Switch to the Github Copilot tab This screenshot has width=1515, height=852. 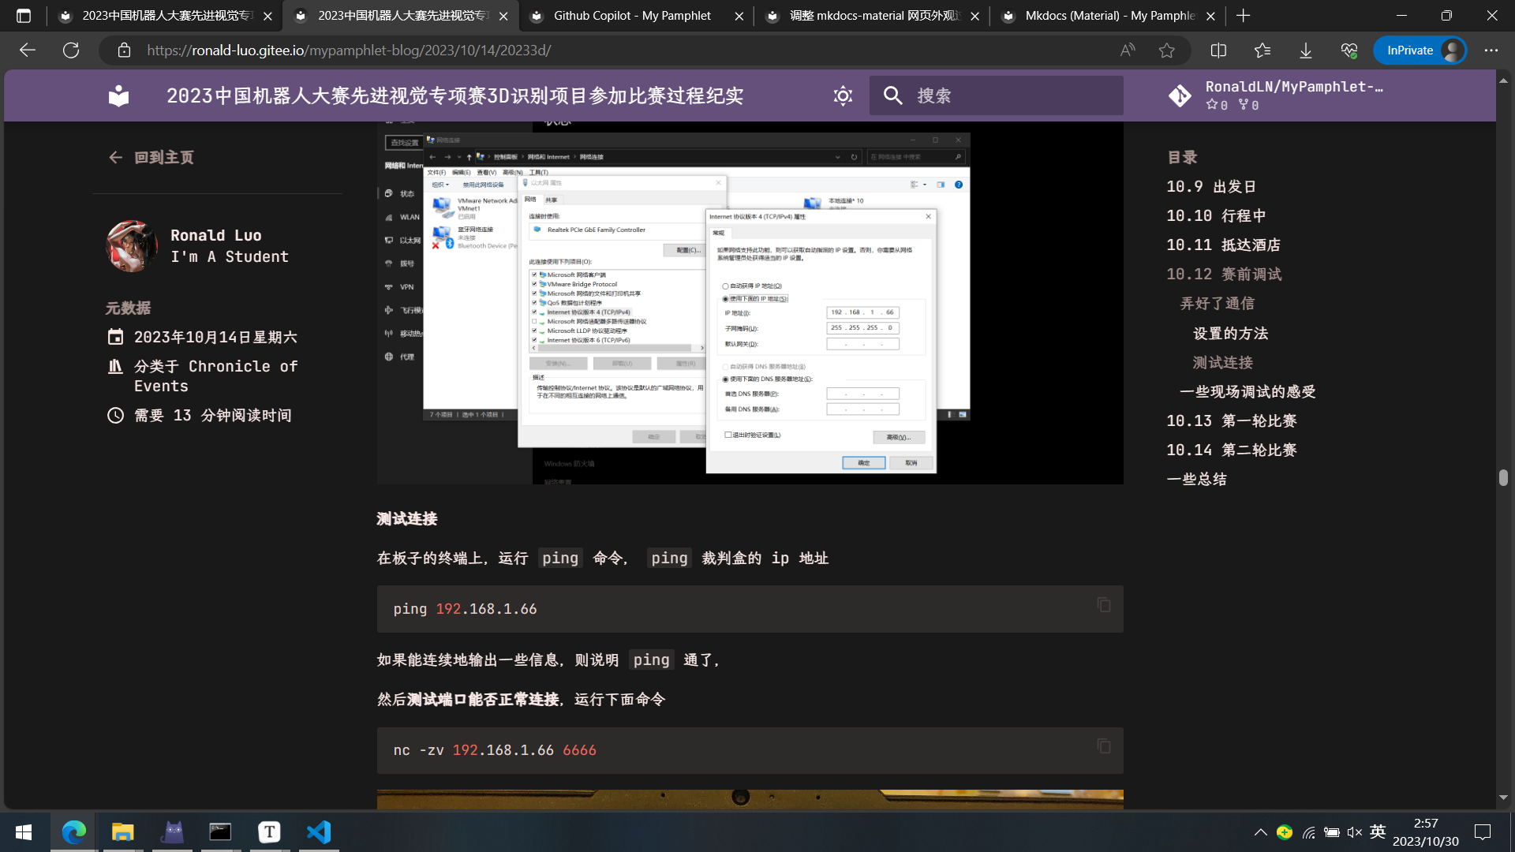tap(631, 16)
